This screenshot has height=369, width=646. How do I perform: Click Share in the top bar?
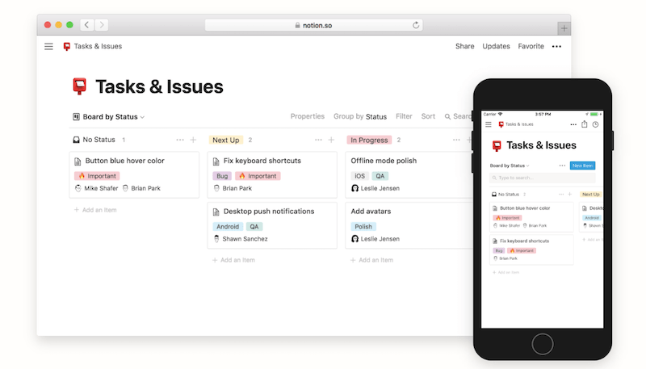pyautogui.click(x=465, y=47)
